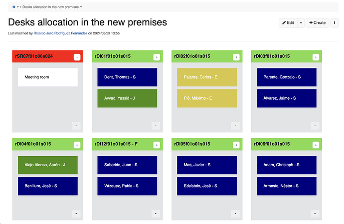Click minus button in rDI06f01o01s015 column
Viewport: 344px width, 224px height.
pyautogui.click(x=315, y=214)
